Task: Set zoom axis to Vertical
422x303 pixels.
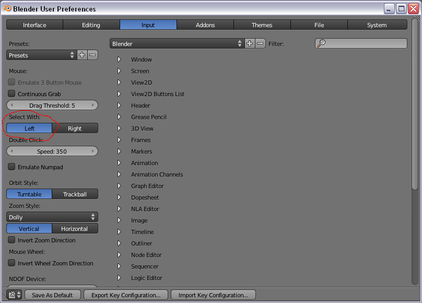Action: click(29, 228)
